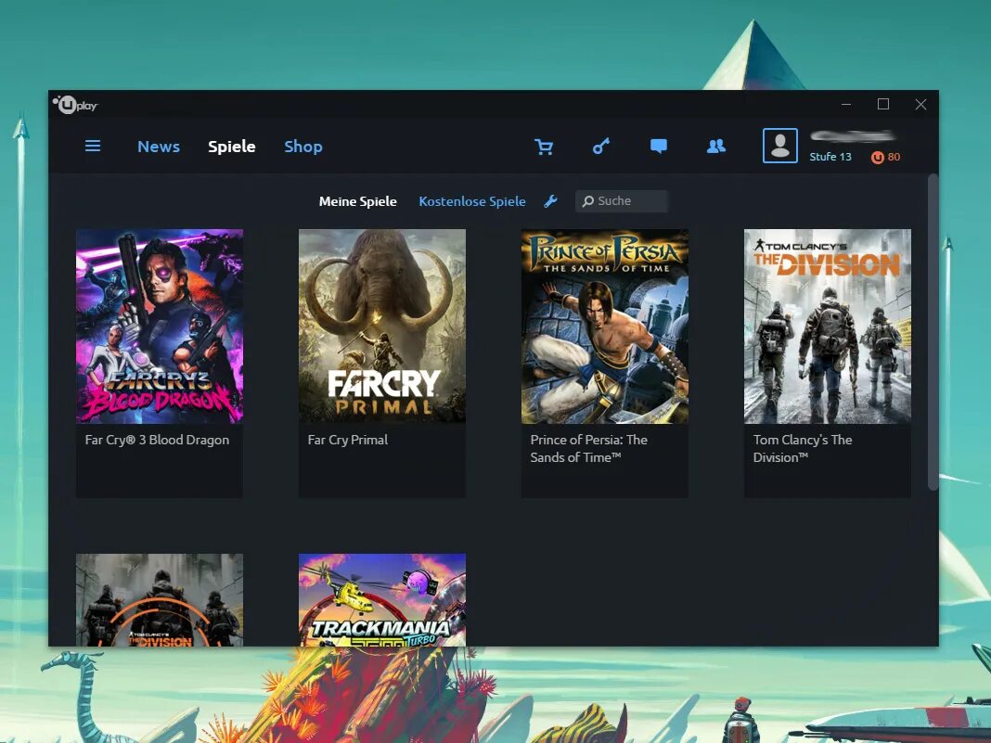Open the Shop tab

303,147
